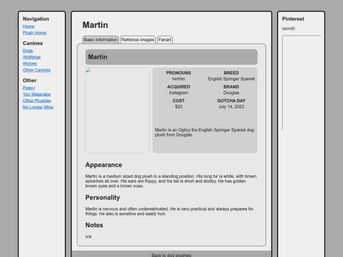This screenshot has height=257, width=343.
Task: Click Back to dog plushies link
Action: click(171, 255)
